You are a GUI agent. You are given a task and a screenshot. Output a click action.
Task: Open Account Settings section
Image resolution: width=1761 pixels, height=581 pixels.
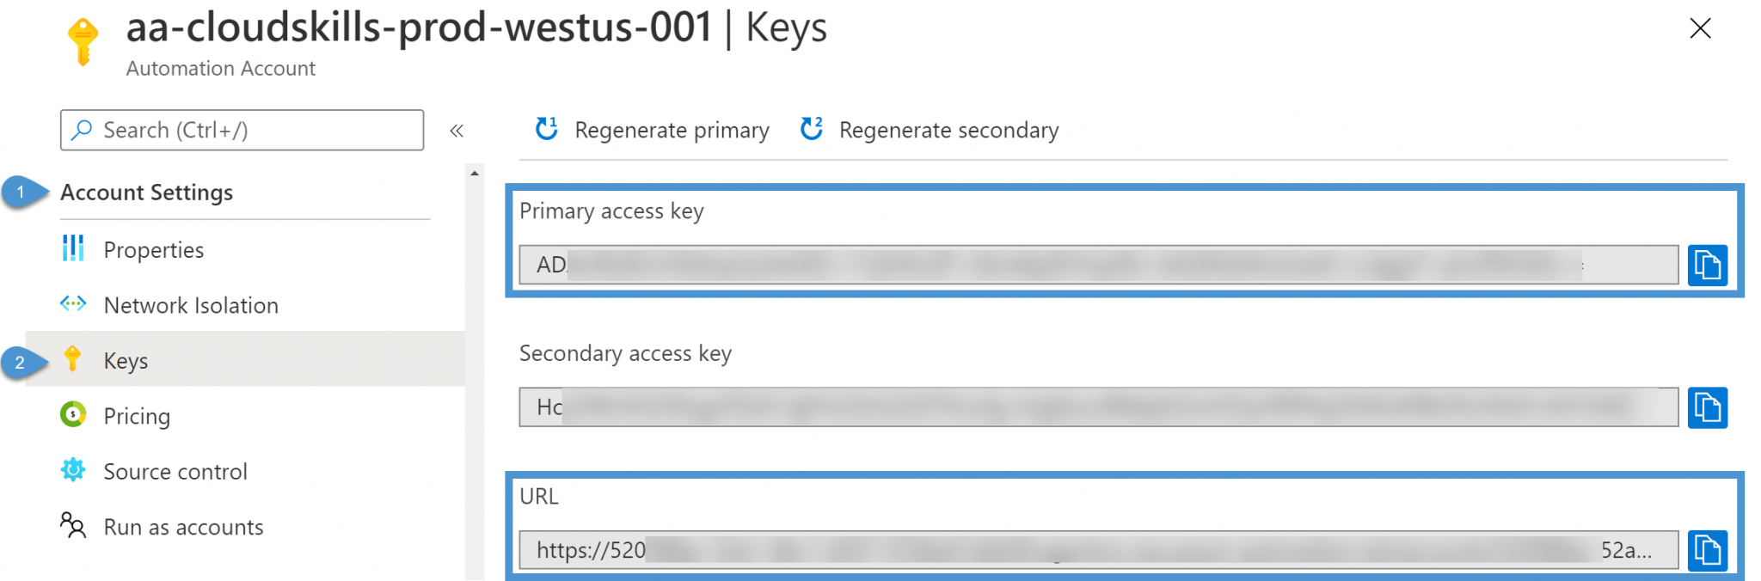click(x=146, y=192)
